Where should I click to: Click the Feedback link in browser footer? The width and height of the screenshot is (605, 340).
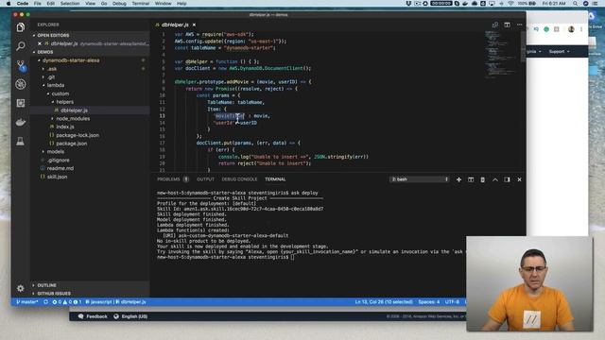[93, 316]
